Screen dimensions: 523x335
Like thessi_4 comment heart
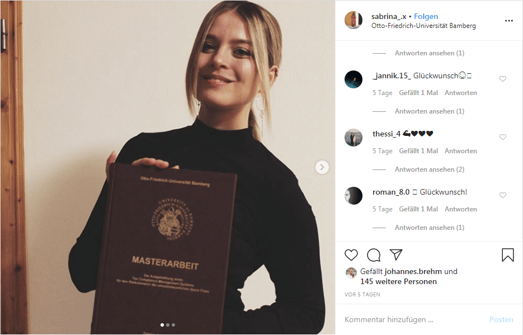[503, 137]
